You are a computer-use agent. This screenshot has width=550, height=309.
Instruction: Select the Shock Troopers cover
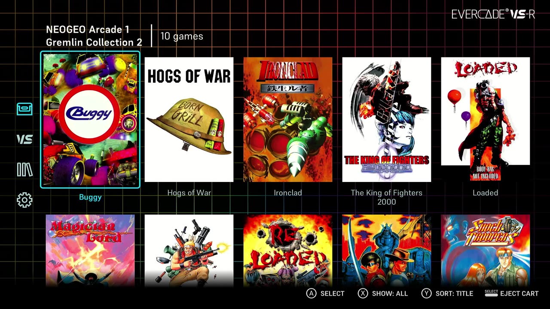click(486, 251)
